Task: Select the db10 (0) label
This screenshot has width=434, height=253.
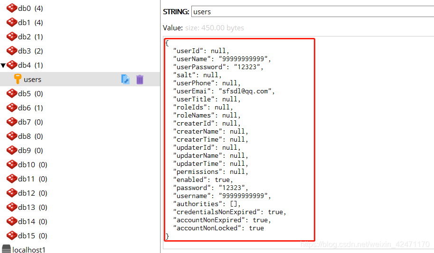Action: point(33,164)
